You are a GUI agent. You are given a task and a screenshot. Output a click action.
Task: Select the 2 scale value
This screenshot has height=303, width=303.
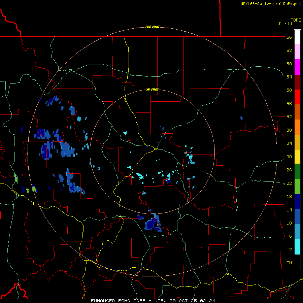point(291,250)
